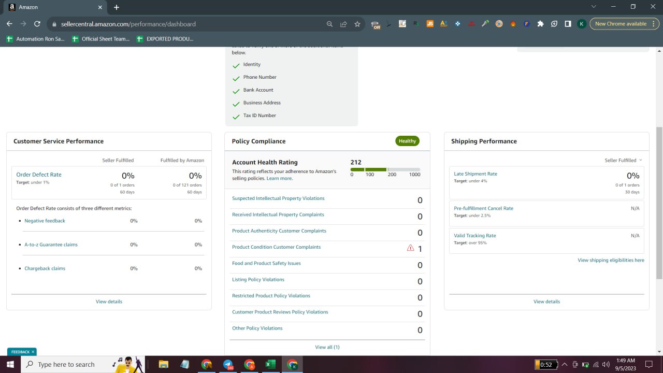Open the Chargeback claims link
This screenshot has height=373, width=663.
(x=45, y=268)
